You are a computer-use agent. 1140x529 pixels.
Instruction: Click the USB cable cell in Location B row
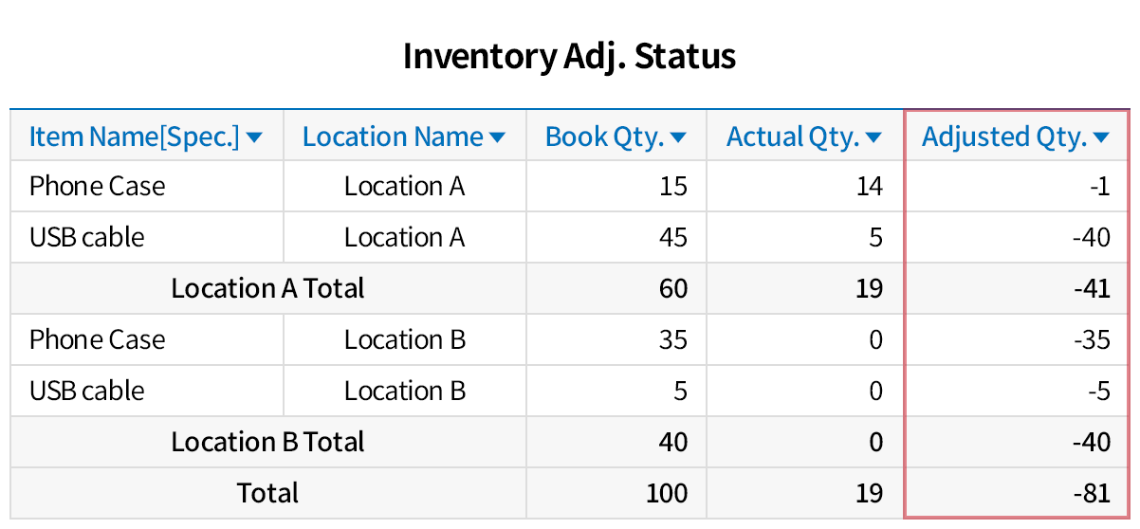(x=87, y=391)
